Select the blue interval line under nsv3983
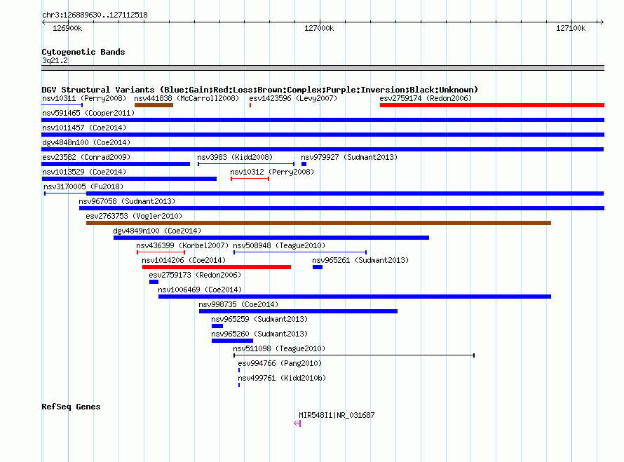 coord(246,164)
